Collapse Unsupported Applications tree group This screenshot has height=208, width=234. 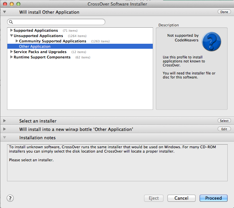[11, 36]
